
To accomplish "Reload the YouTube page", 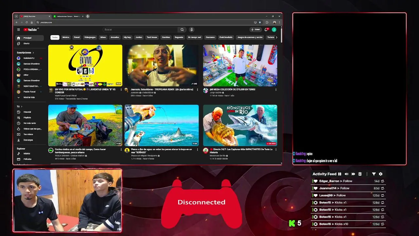I will coord(27,22).
